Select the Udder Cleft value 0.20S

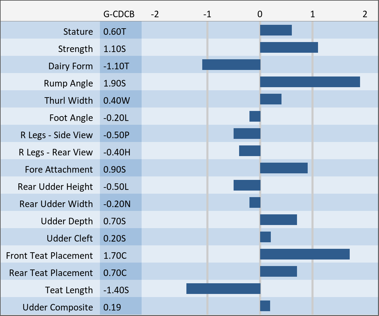pos(115,238)
